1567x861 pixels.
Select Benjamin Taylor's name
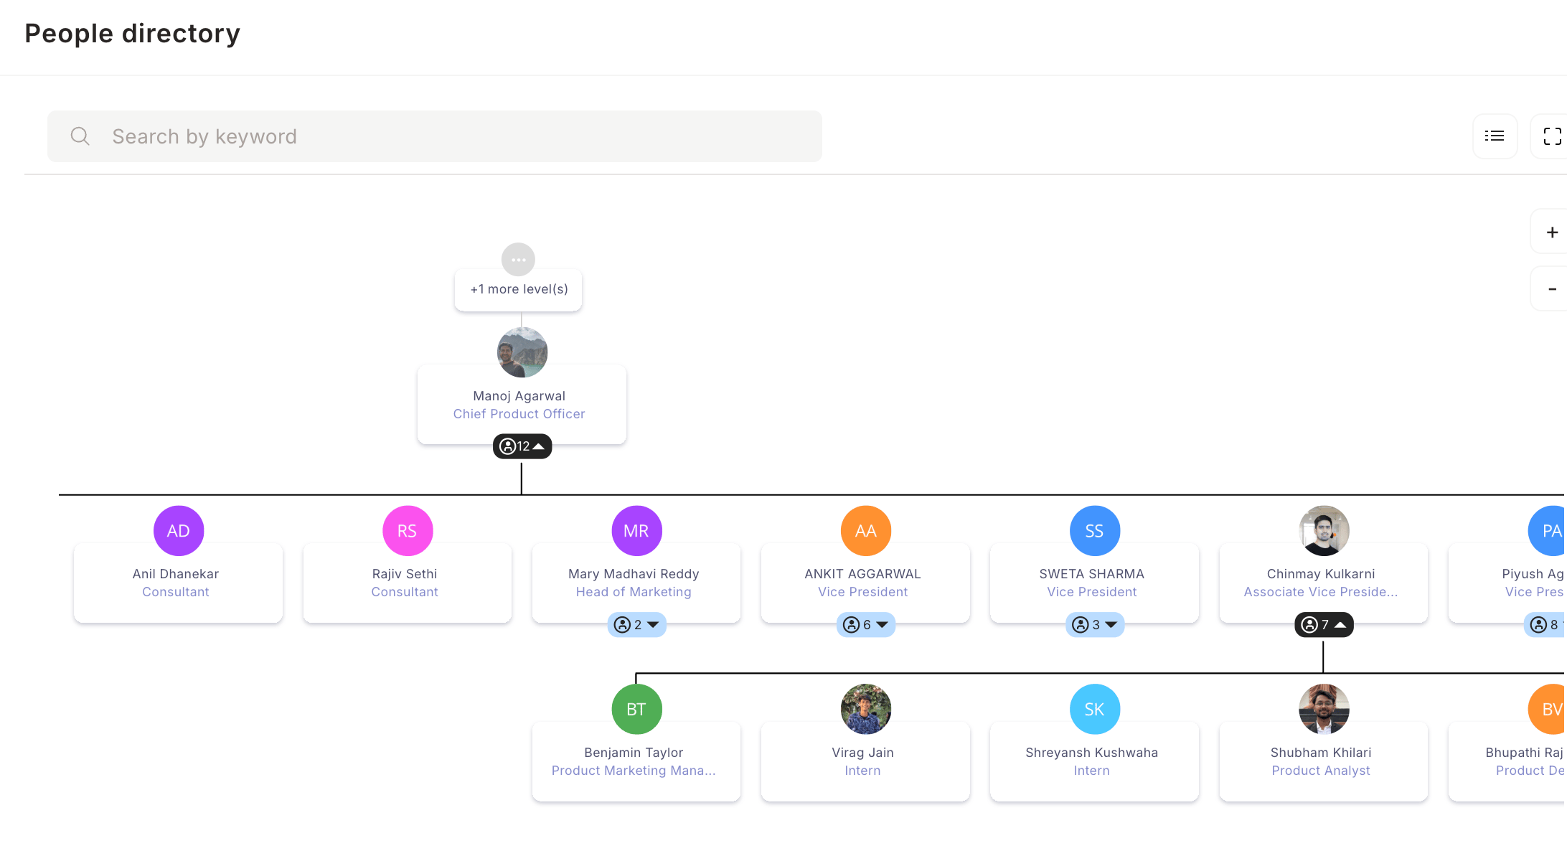(x=634, y=753)
